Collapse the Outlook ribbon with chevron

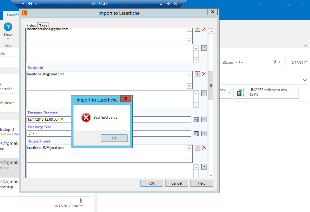coord(305,46)
